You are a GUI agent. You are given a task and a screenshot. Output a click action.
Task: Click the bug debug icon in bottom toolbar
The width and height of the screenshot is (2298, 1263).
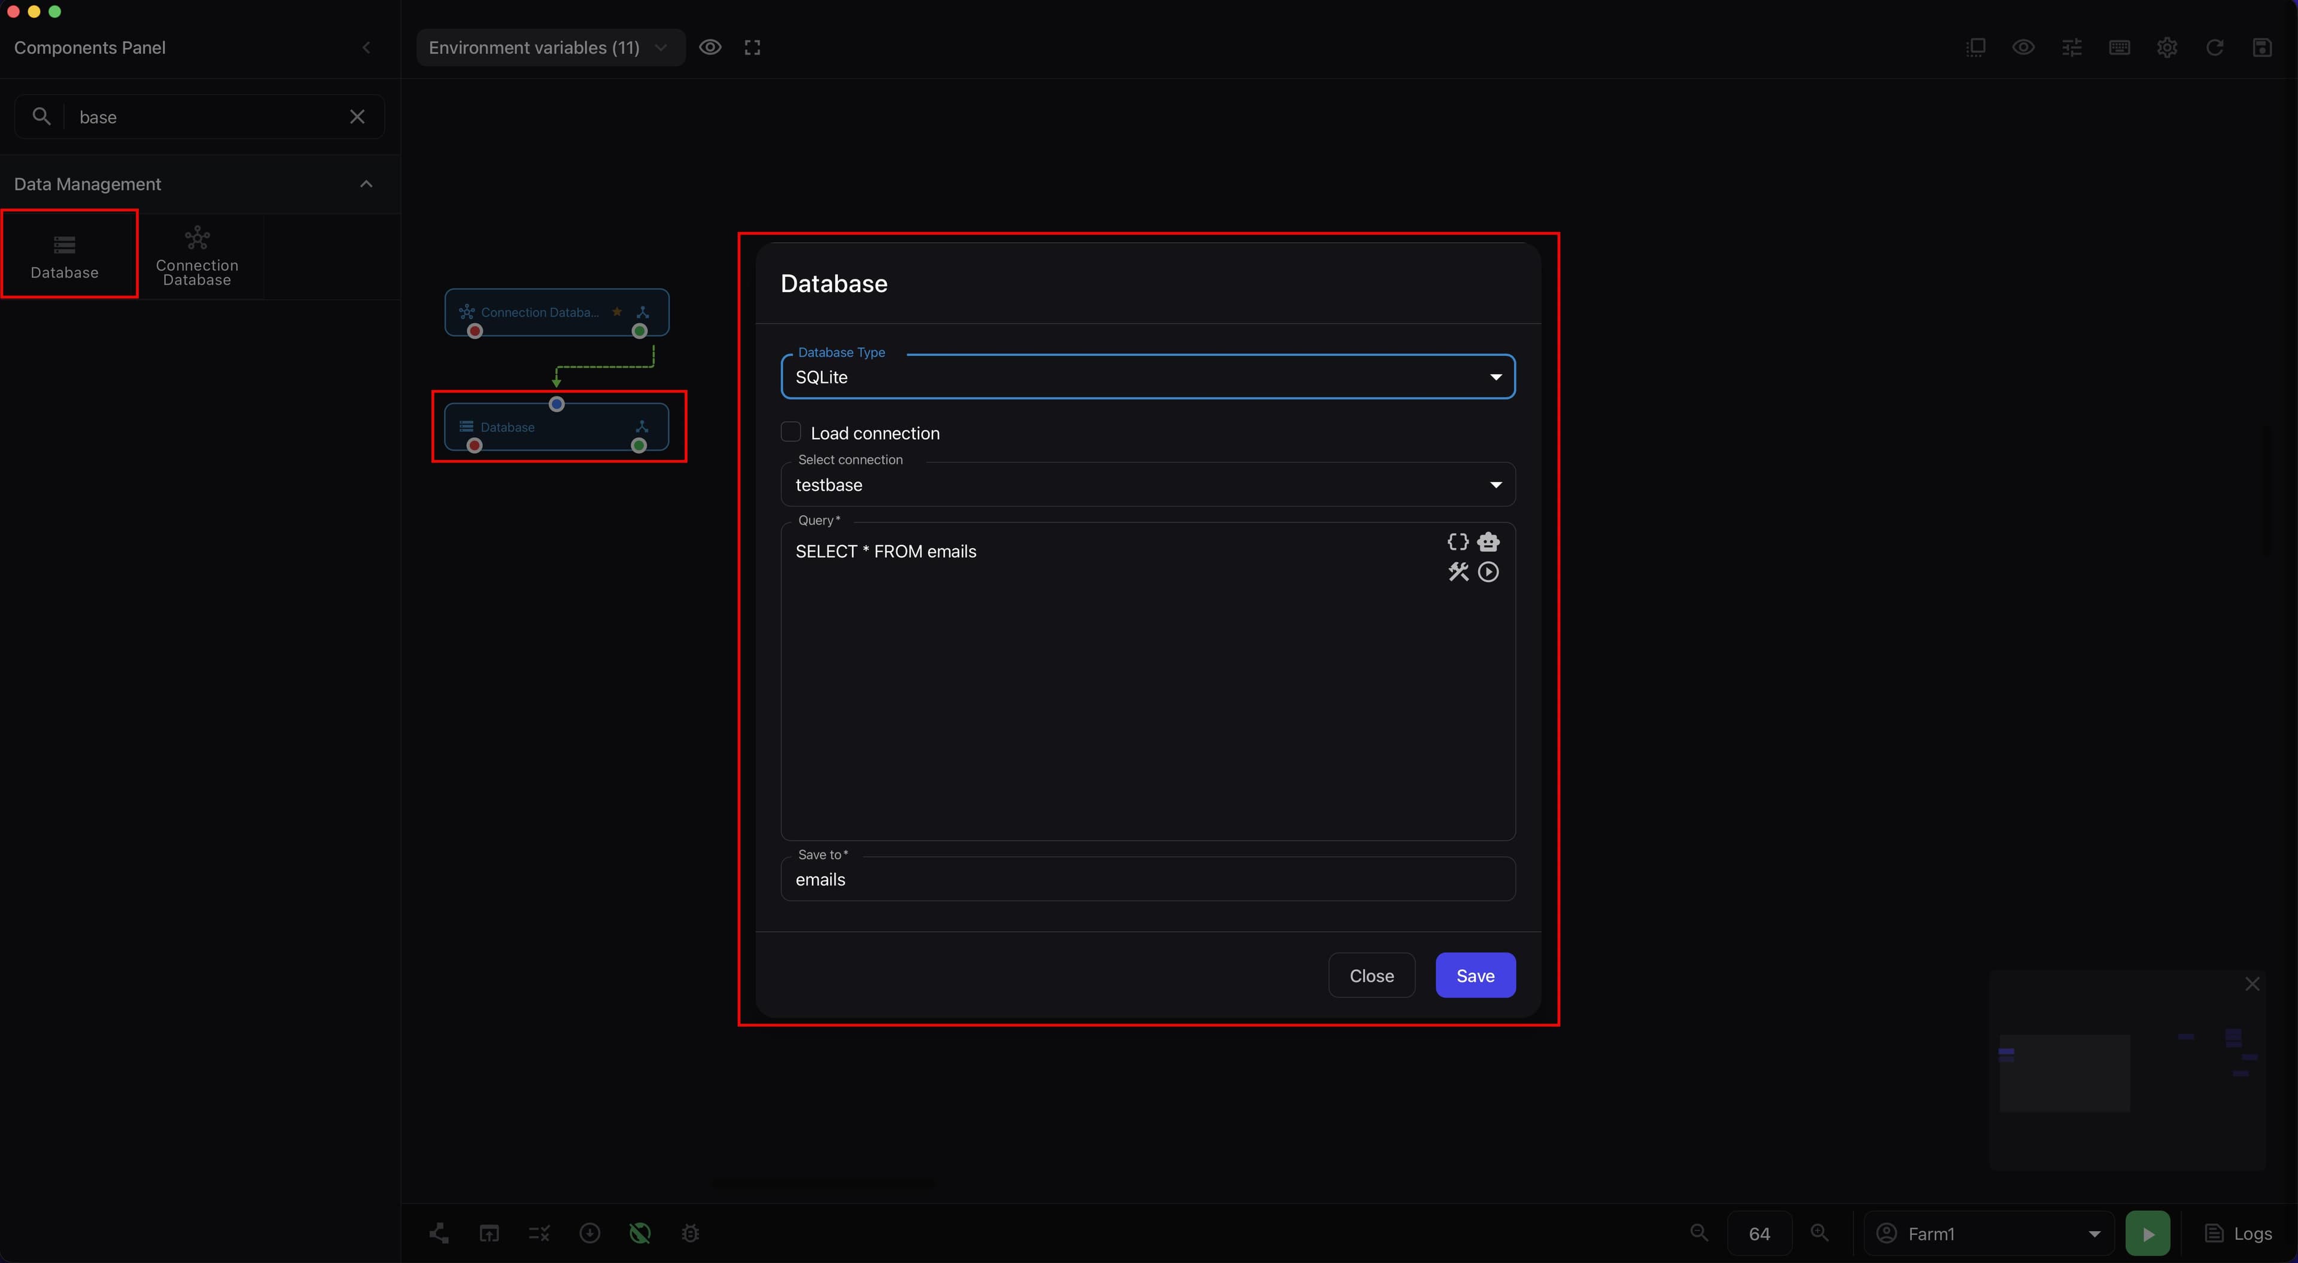pyautogui.click(x=689, y=1232)
